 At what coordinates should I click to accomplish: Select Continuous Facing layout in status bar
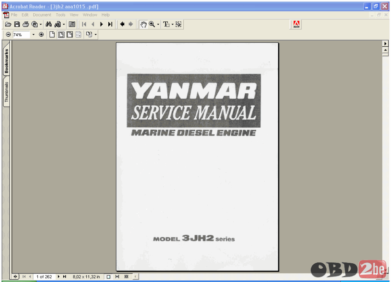point(126,277)
